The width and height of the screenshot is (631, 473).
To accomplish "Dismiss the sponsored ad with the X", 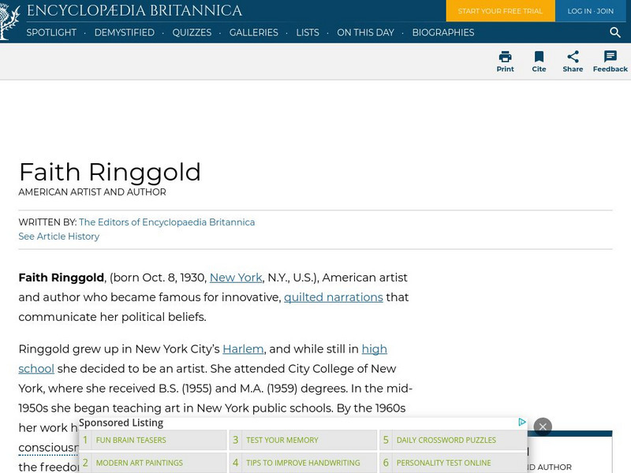I will coord(543,426).
